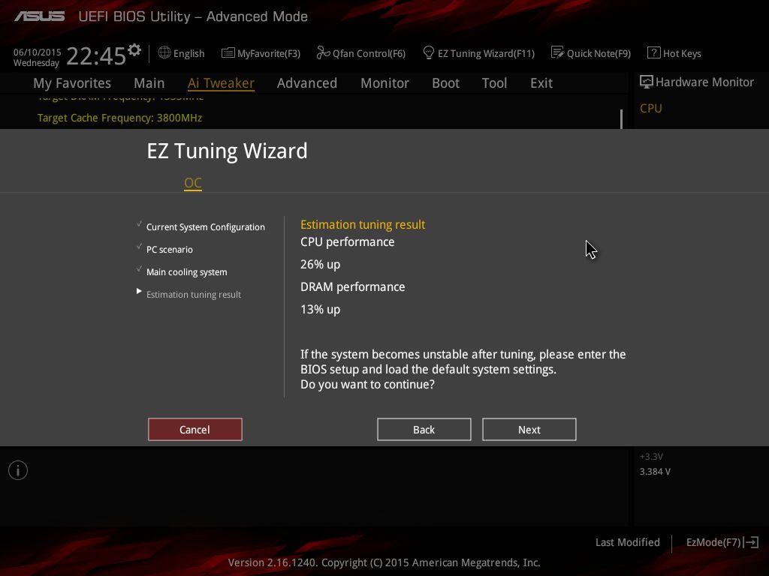Click the ASUS logo
Viewport: 769px width, 576px height.
pos(39,16)
